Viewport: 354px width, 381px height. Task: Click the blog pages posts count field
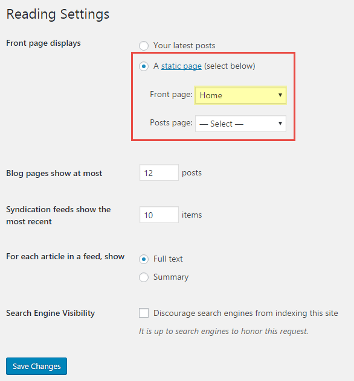tap(159, 172)
